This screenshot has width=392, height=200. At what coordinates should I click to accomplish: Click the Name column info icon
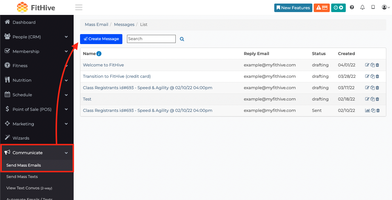pyautogui.click(x=99, y=53)
